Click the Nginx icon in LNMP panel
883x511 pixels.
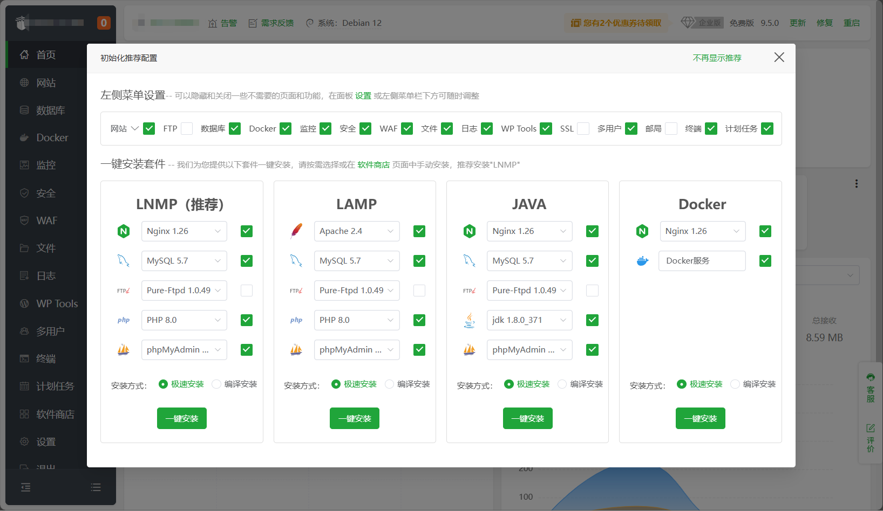coord(124,231)
